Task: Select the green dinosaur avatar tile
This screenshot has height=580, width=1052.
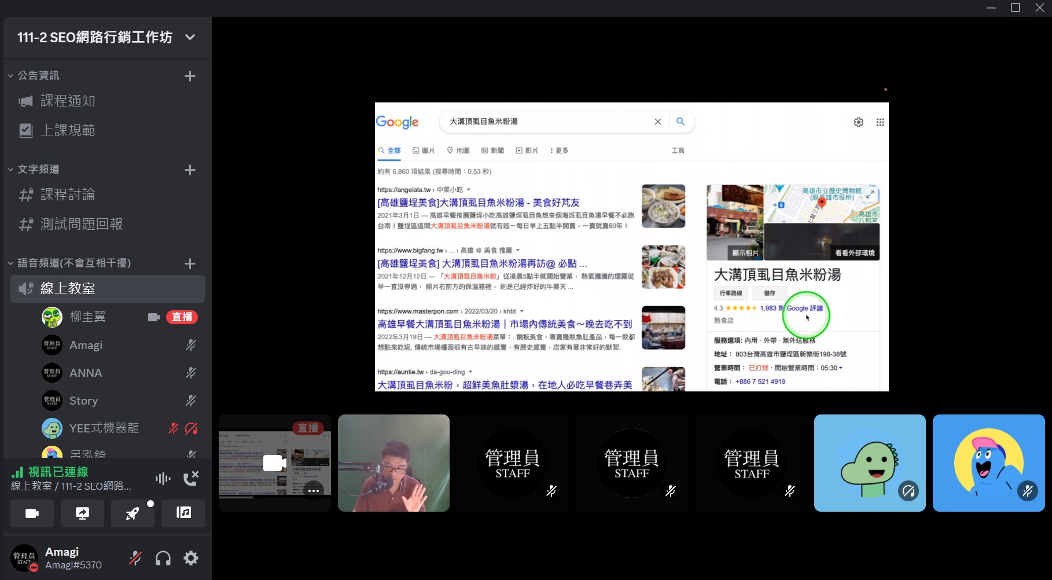Action: 870,463
